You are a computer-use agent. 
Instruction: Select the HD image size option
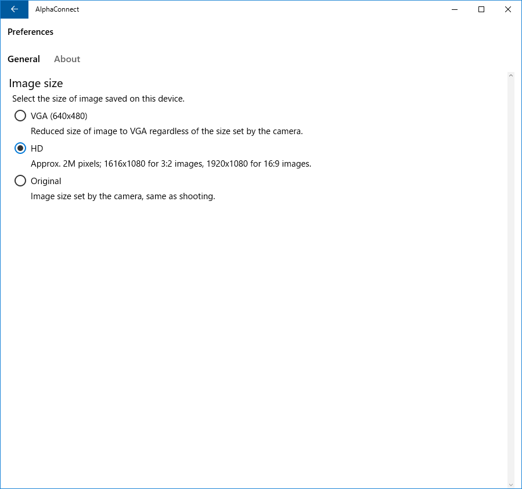[20, 149]
